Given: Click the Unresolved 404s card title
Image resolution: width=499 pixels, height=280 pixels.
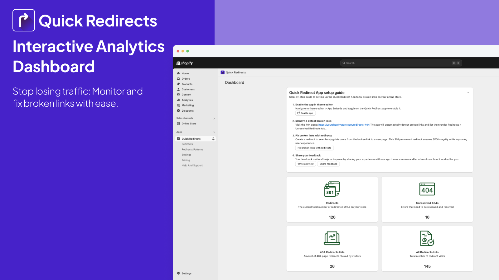Looking at the screenshot, I should [427, 203].
